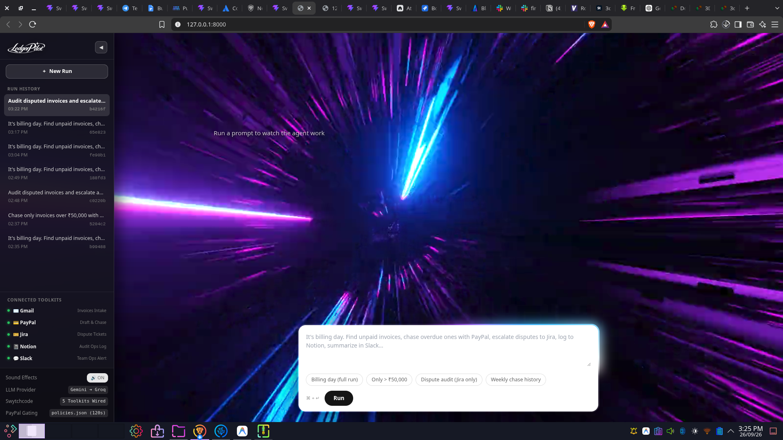
Task: Click the address bar URL
Action: (206, 24)
